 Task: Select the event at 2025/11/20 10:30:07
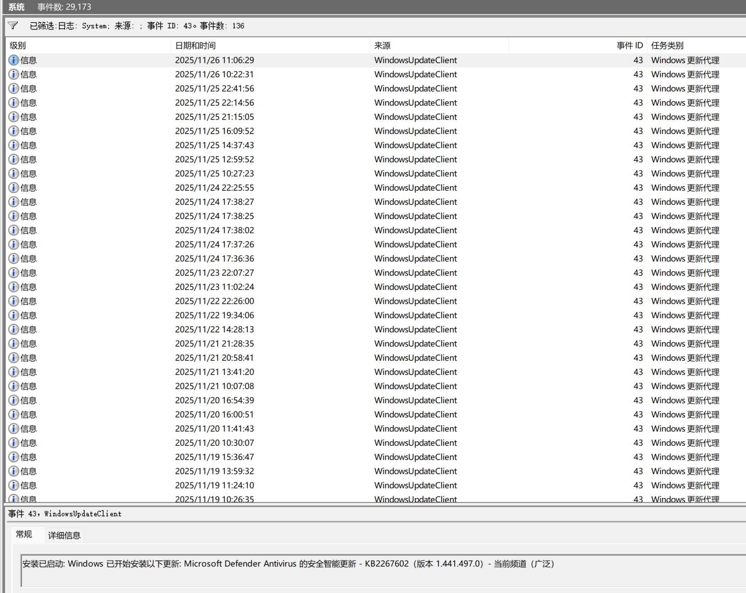pos(376,443)
